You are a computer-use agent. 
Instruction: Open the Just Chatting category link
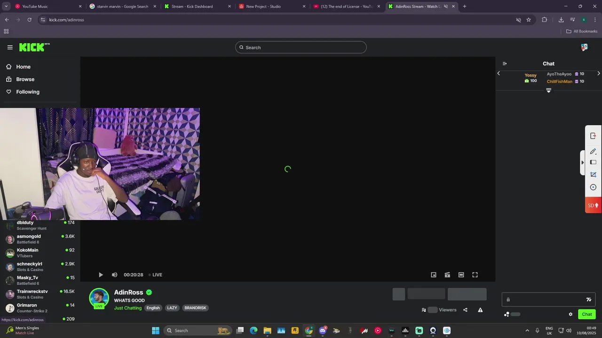click(x=127, y=308)
